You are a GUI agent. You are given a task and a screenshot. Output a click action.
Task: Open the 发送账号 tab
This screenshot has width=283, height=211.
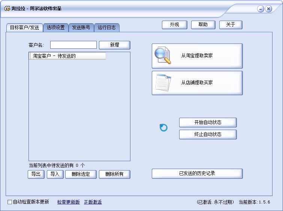pyautogui.click(x=81, y=28)
